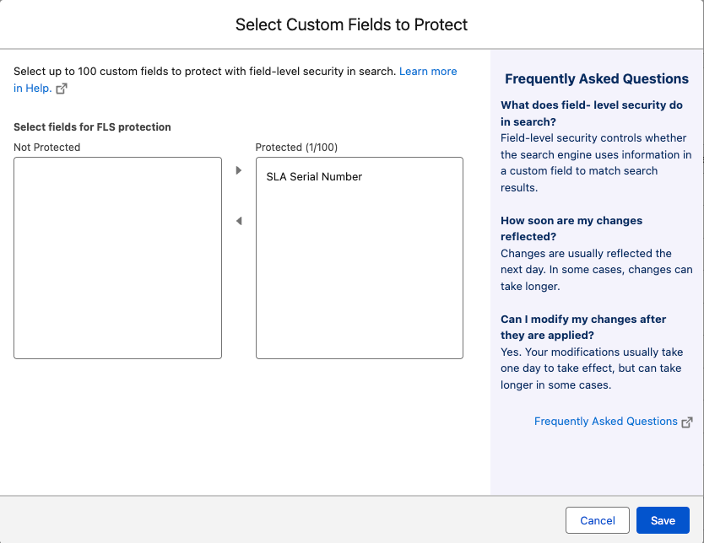This screenshot has width=704, height=543.
Task: Click the right arrow to move fields to Protected
Action: [x=239, y=171]
